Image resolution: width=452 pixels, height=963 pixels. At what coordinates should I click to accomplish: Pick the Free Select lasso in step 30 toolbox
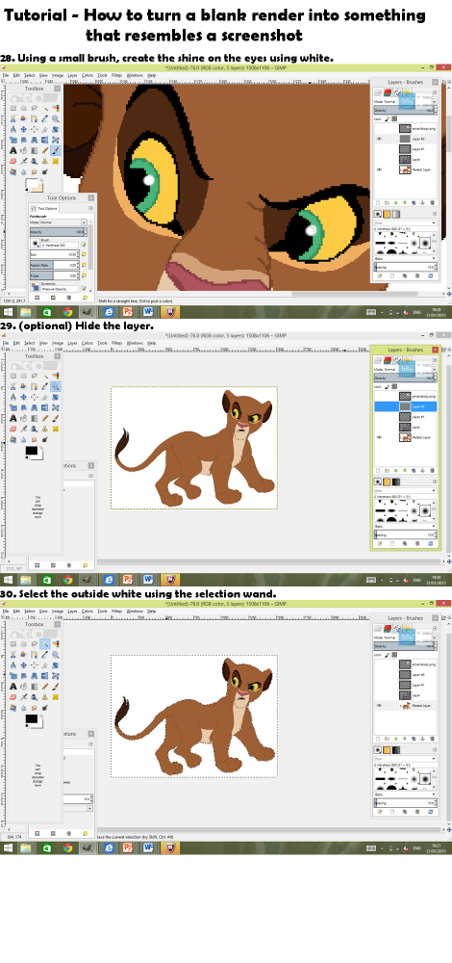35,643
